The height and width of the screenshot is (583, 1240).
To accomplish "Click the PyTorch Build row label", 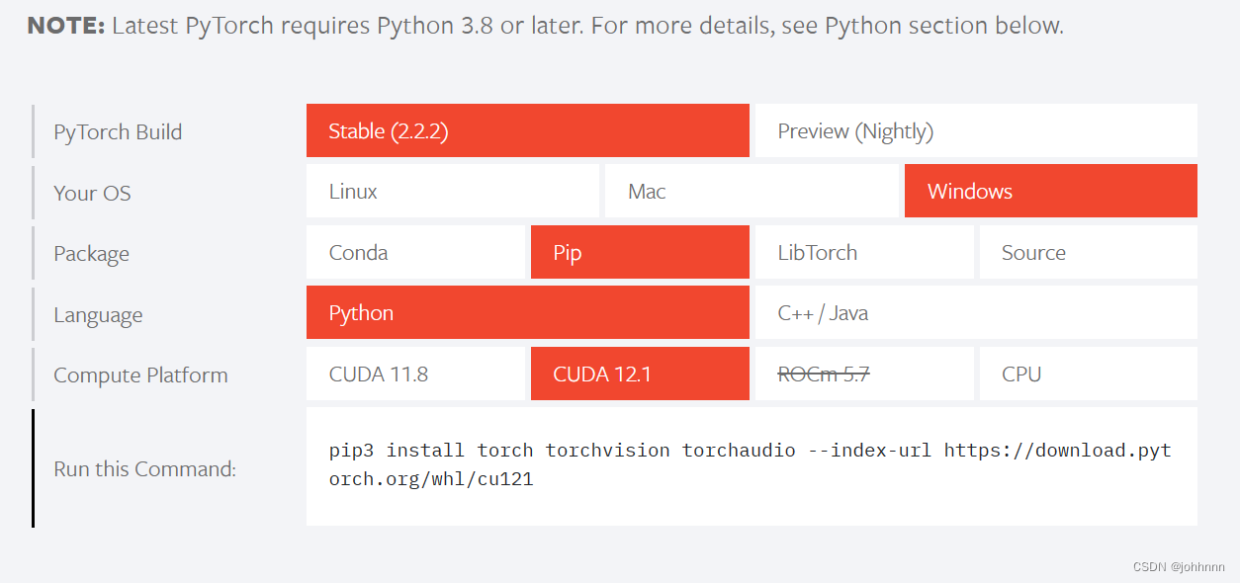I will [118, 130].
